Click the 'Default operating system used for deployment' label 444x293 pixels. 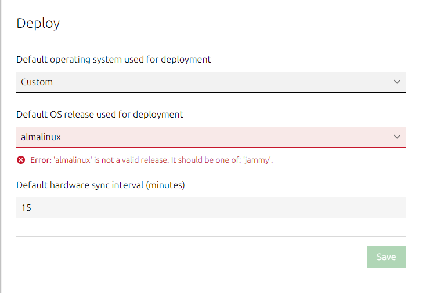click(114, 59)
